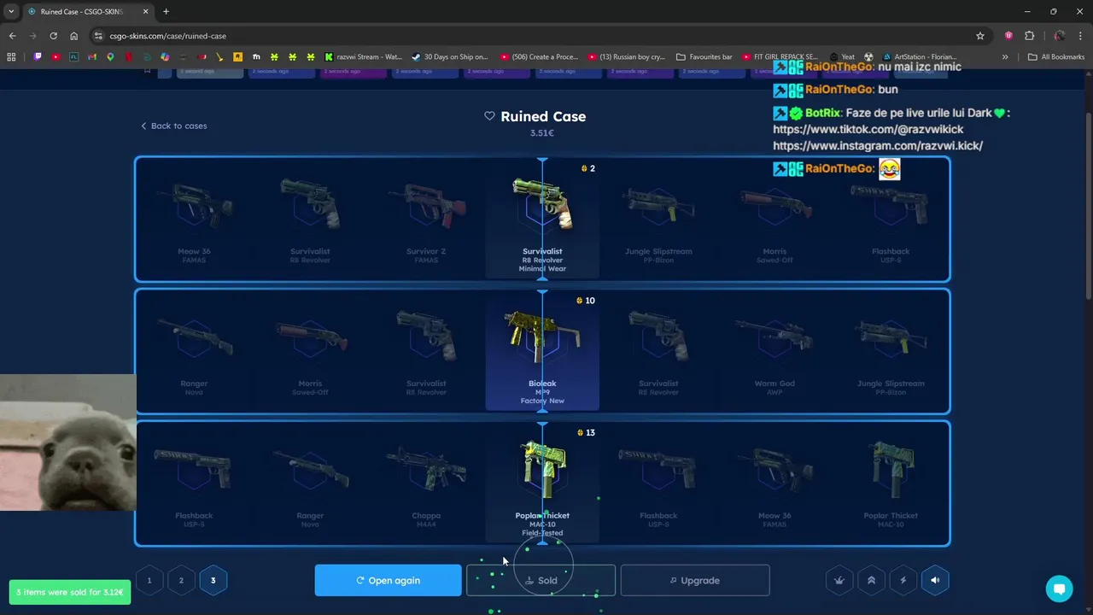Open the Chrome profile avatar
1093x615 pixels.
(x=1060, y=36)
